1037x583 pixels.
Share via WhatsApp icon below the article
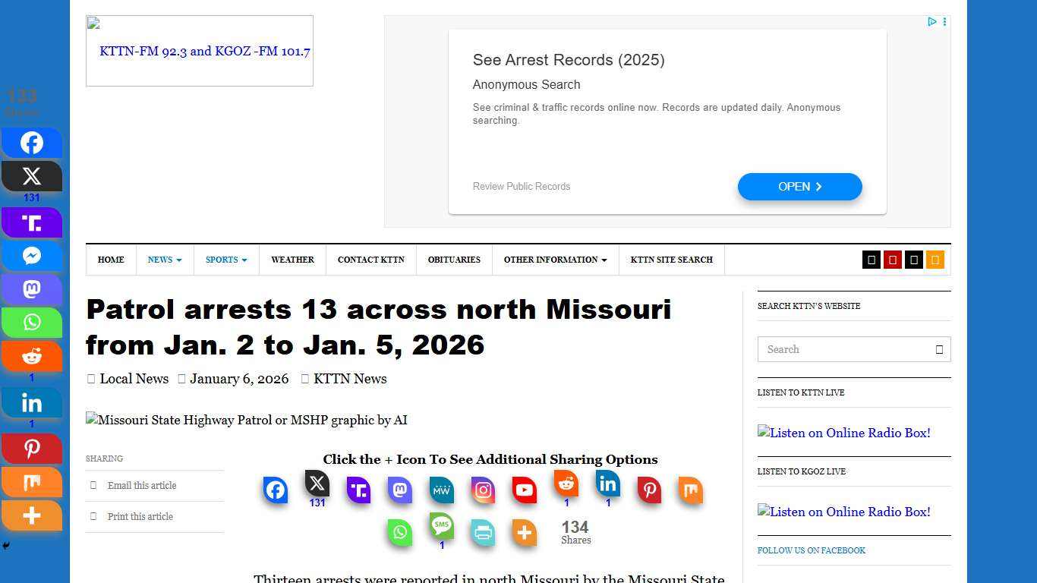tap(399, 532)
